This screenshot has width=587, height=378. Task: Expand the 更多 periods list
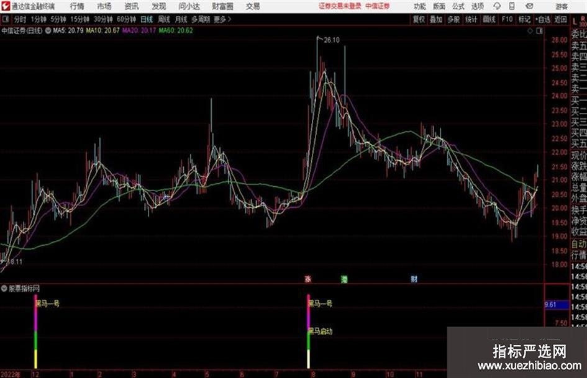pos(222,19)
